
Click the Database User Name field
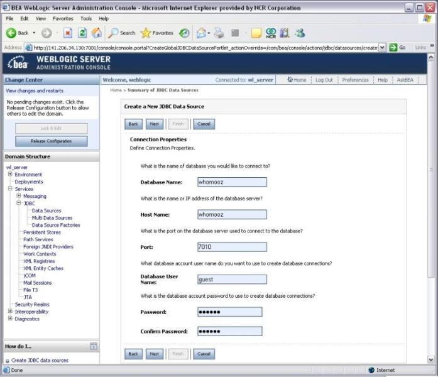pos(232,279)
